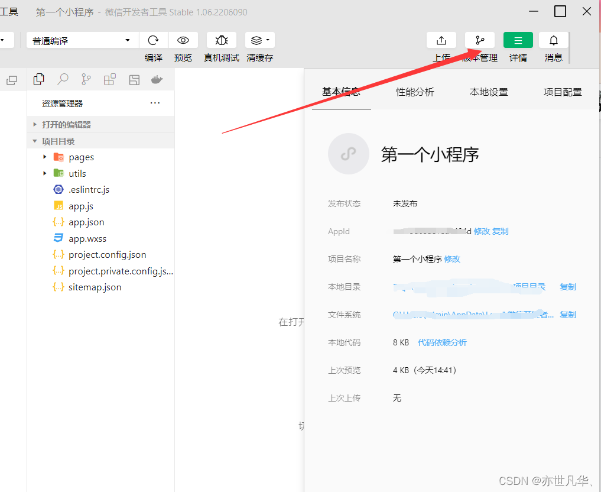Click the clear cache layers icon

click(x=256, y=40)
